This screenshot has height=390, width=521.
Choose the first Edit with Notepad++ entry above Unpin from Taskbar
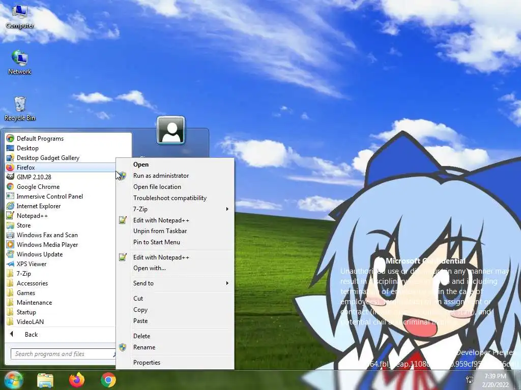click(175, 220)
